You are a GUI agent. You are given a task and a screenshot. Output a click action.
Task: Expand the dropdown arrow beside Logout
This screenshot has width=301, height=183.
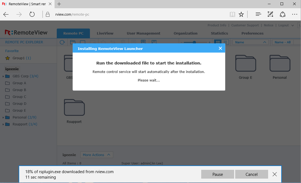coord(293,26)
